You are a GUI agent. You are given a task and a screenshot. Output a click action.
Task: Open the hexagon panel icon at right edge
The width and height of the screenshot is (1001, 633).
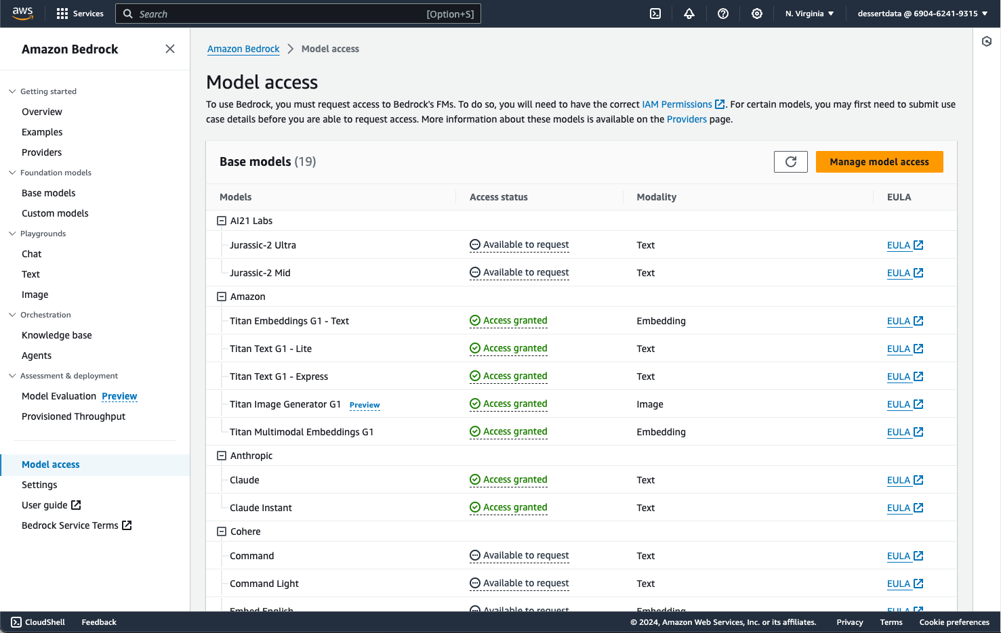click(x=987, y=42)
